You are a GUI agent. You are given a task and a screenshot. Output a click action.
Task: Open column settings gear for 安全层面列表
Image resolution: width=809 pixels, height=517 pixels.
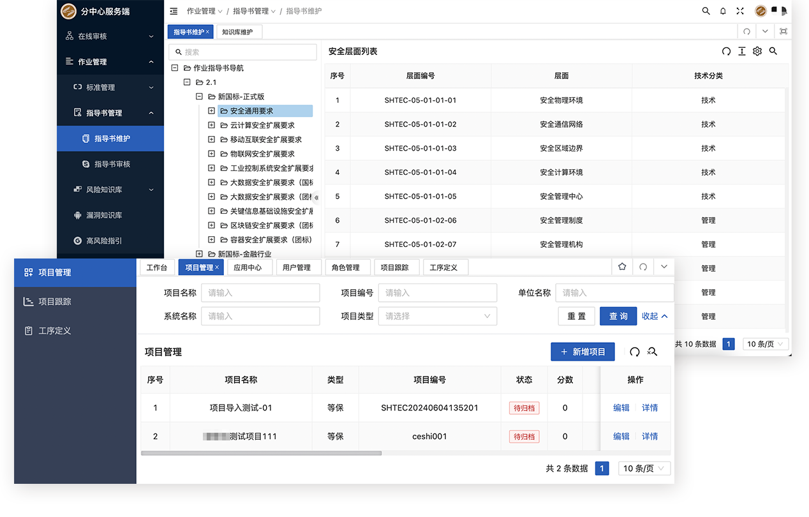(757, 51)
